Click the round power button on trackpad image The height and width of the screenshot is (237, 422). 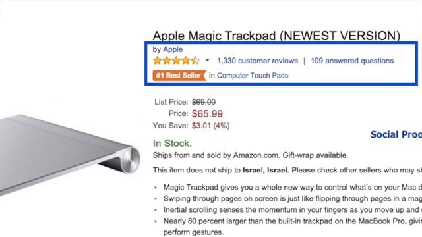point(130,161)
